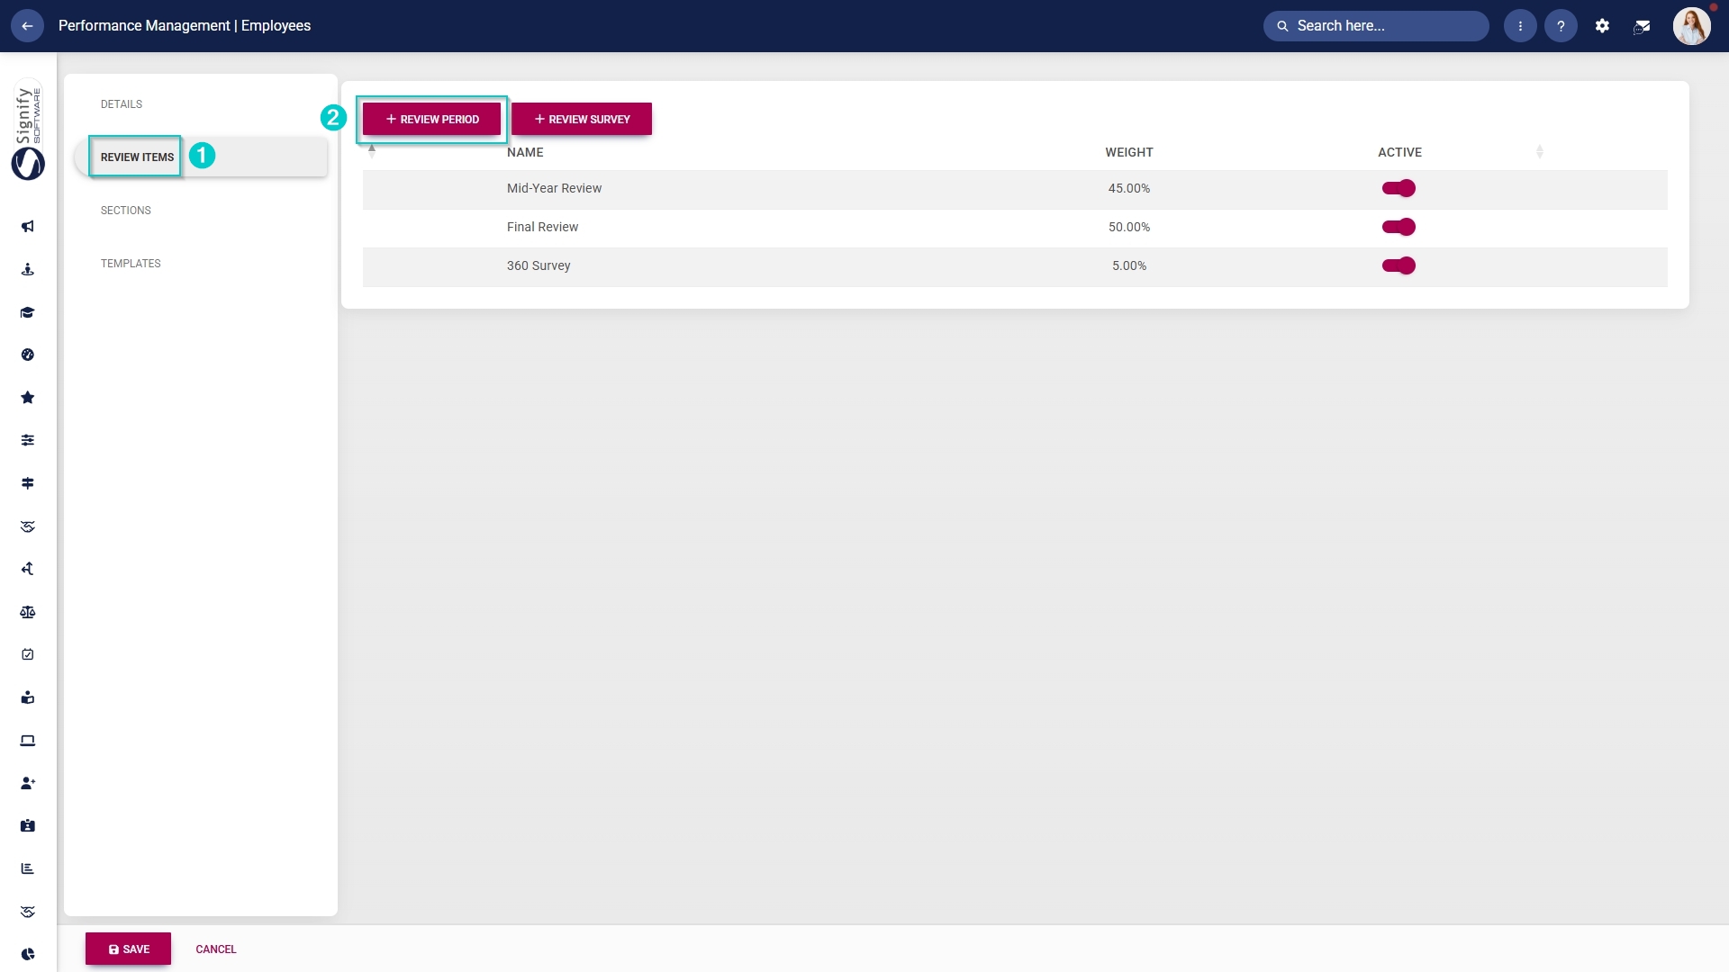Screen dimensions: 1729x972
Task: Open the star sidebar icon
Action: [x=28, y=398]
